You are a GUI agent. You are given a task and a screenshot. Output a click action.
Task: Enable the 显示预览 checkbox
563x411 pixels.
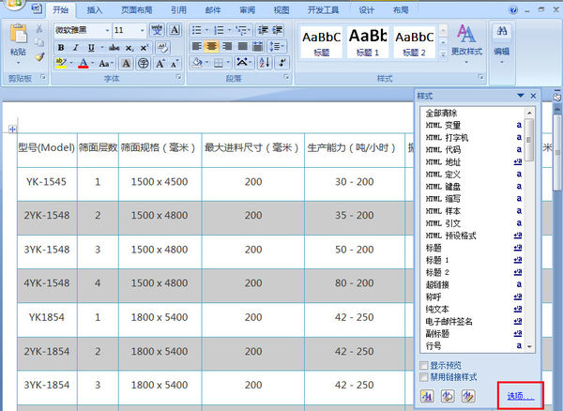424,365
